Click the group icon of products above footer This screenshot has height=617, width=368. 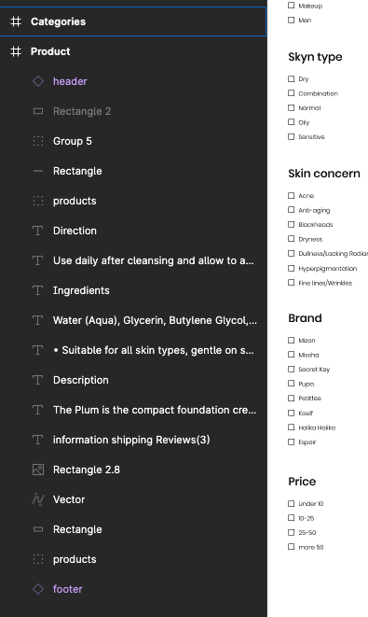pos(38,559)
